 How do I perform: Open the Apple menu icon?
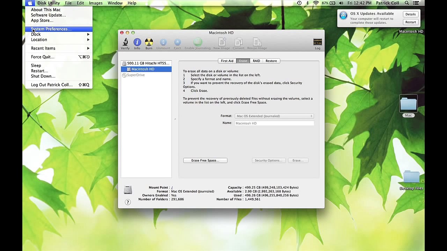coord(30,3)
